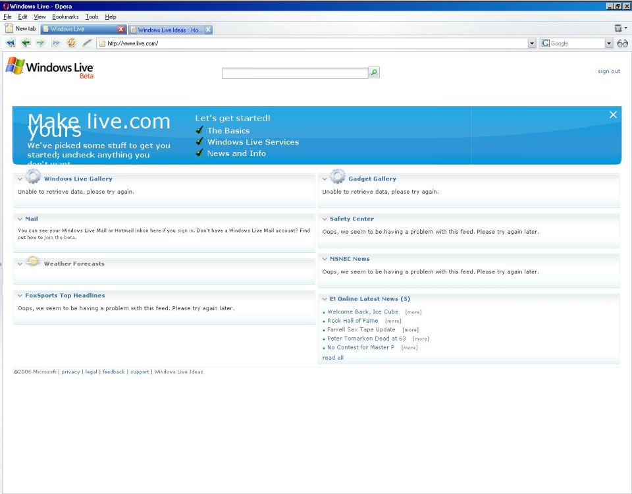Click Windows Live Ideas footer link
Viewport: 632px width, 494px height.
coord(178,371)
